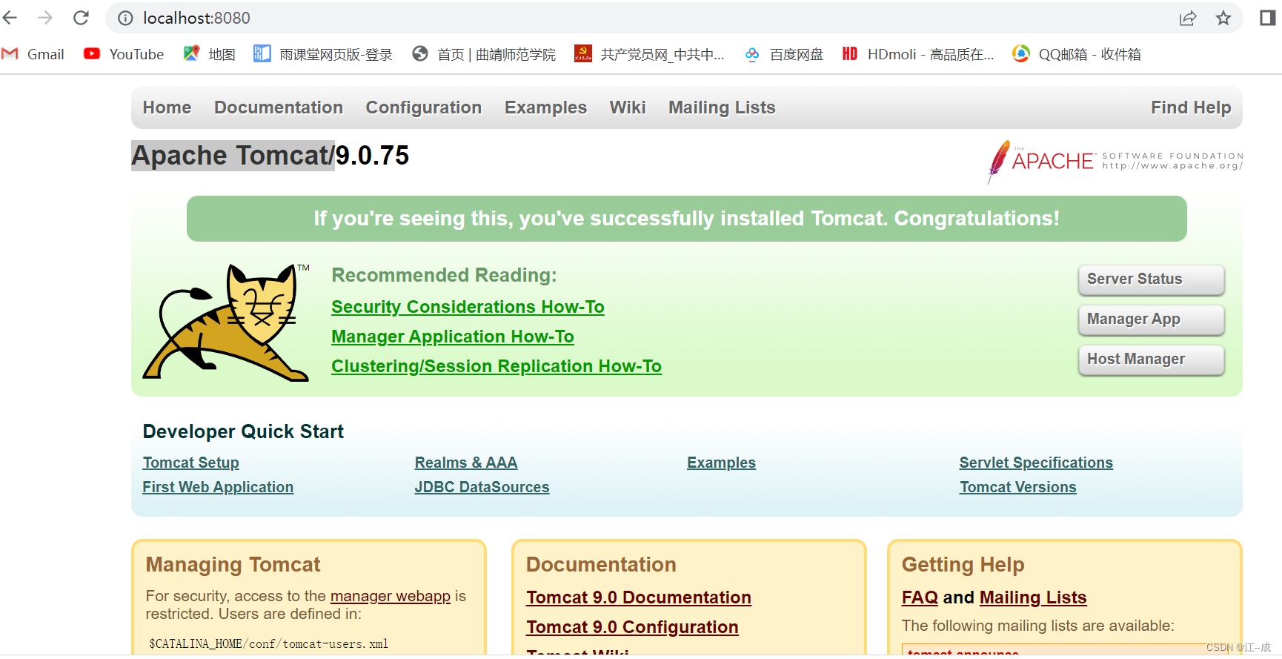The image size is (1282, 659).
Task: Click the Server Status button
Action: point(1151,279)
